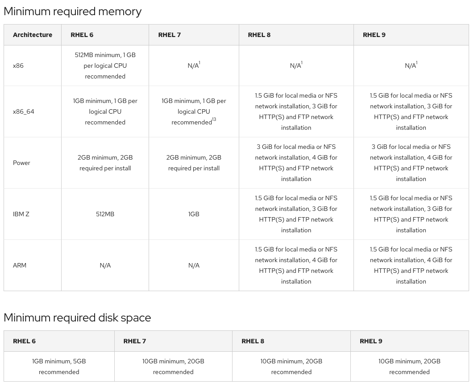Open footnote 13 in RHEL 7 x86_64 cell
The height and width of the screenshot is (387, 474).
pos(214,120)
